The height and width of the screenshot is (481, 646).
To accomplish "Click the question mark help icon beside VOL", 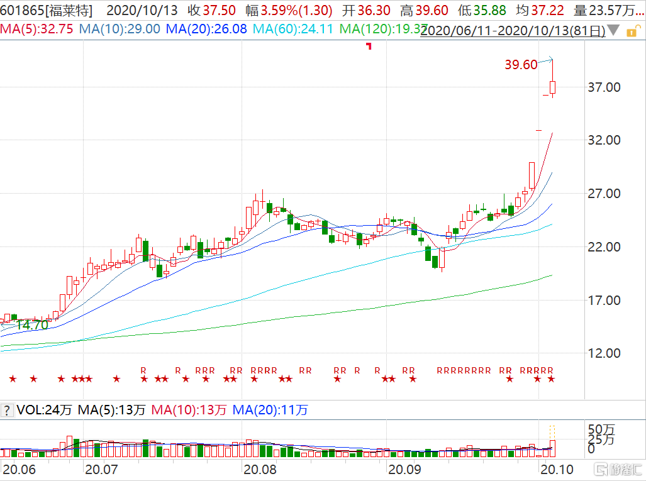I will coord(7,411).
